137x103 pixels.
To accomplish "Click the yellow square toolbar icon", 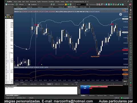I will pyautogui.click(x=66, y=4).
